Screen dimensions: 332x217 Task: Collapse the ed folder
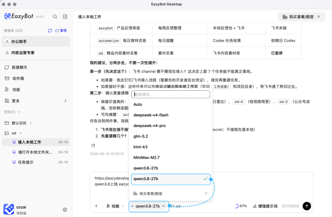[x=13, y=133]
